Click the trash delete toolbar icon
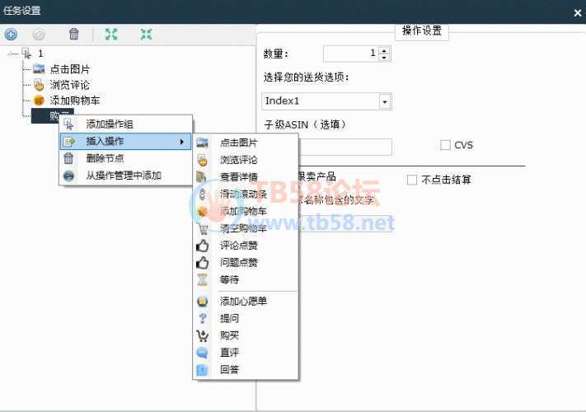This screenshot has width=586, height=412. coord(74,34)
